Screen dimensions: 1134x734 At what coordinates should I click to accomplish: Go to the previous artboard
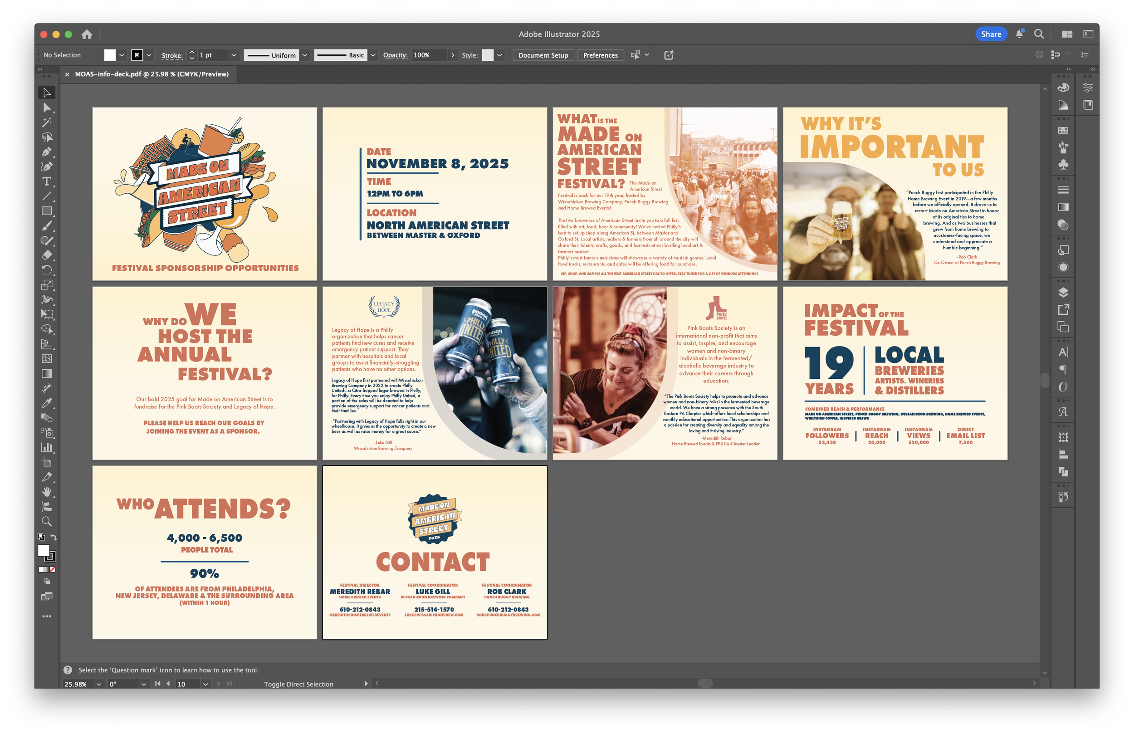168,684
